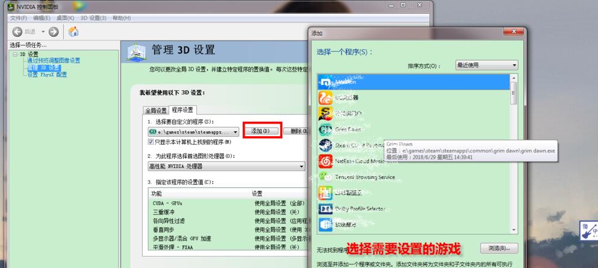Select the NetEase Cloud Music icon
The image size is (598, 268).
(325, 161)
